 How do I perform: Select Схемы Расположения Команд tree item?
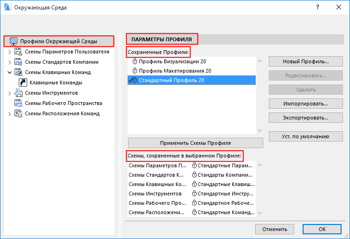(x=62, y=113)
